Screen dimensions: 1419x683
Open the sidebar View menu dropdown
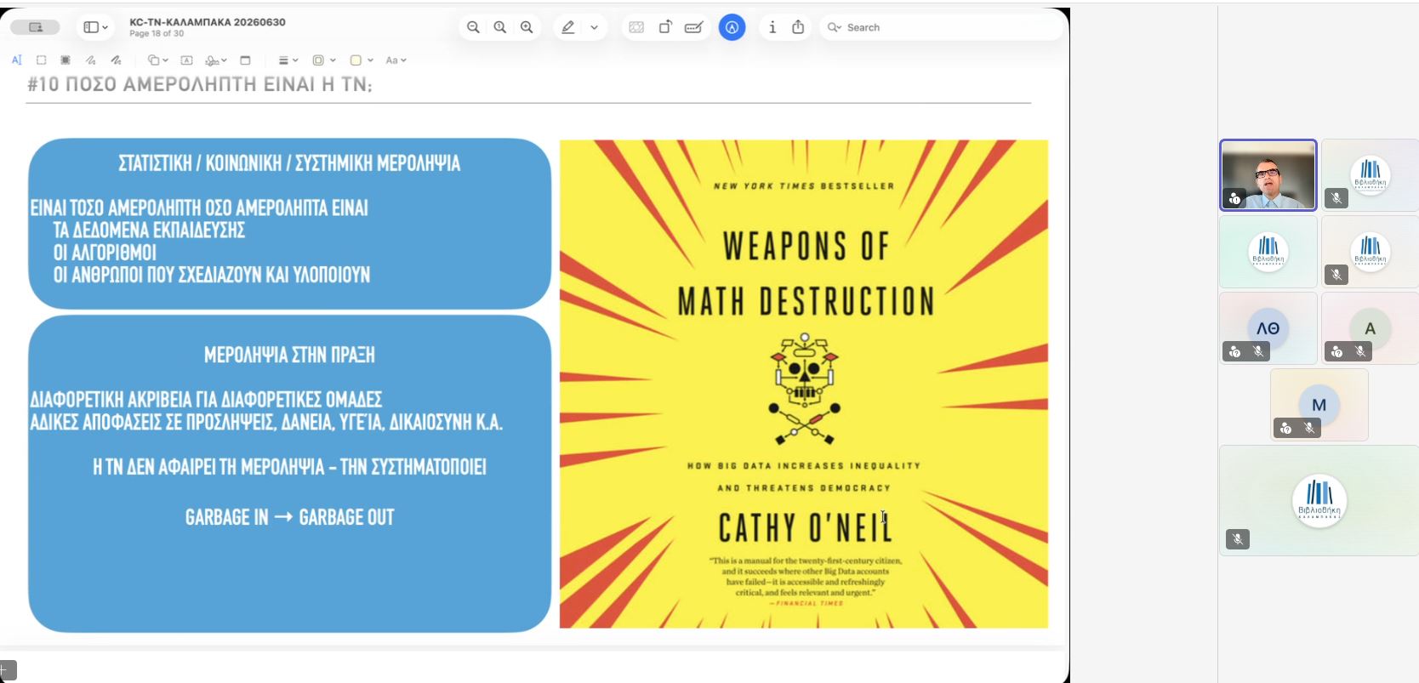point(95,27)
